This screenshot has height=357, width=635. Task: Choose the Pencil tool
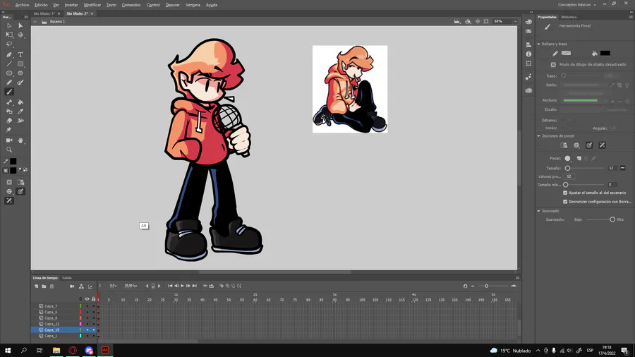click(x=9, y=83)
